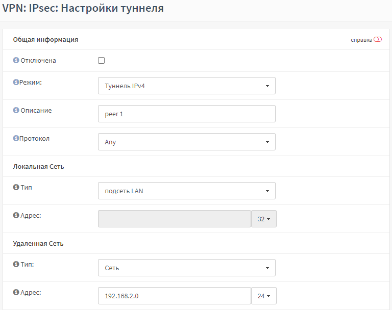Show help for Удаленная Сеть Тип
Viewport: 392px width, 310px height.
(x=16, y=264)
